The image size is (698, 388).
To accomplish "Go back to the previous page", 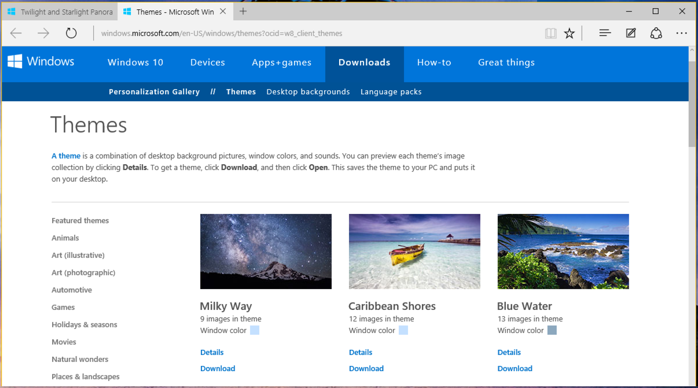I will pyautogui.click(x=16, y=33).
